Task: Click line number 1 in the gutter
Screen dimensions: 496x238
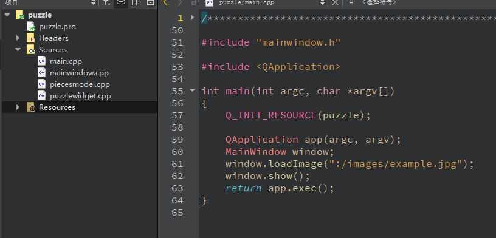Action: (x=181, y=18)
